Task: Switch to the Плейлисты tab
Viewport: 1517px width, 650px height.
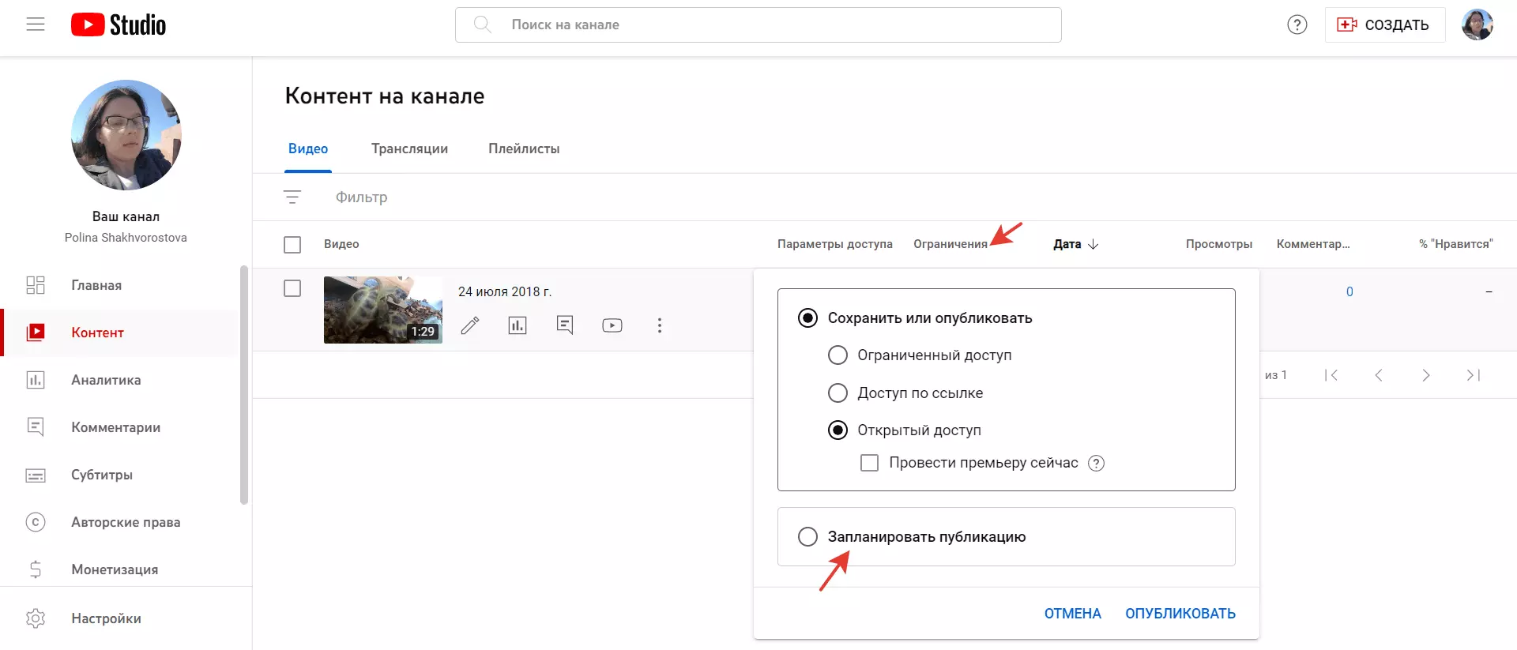Action: coord(524,148)
